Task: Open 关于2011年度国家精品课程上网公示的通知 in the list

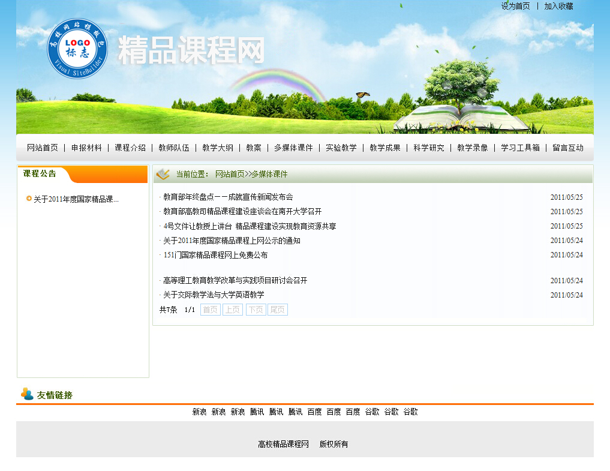Action: coord(232,241)
